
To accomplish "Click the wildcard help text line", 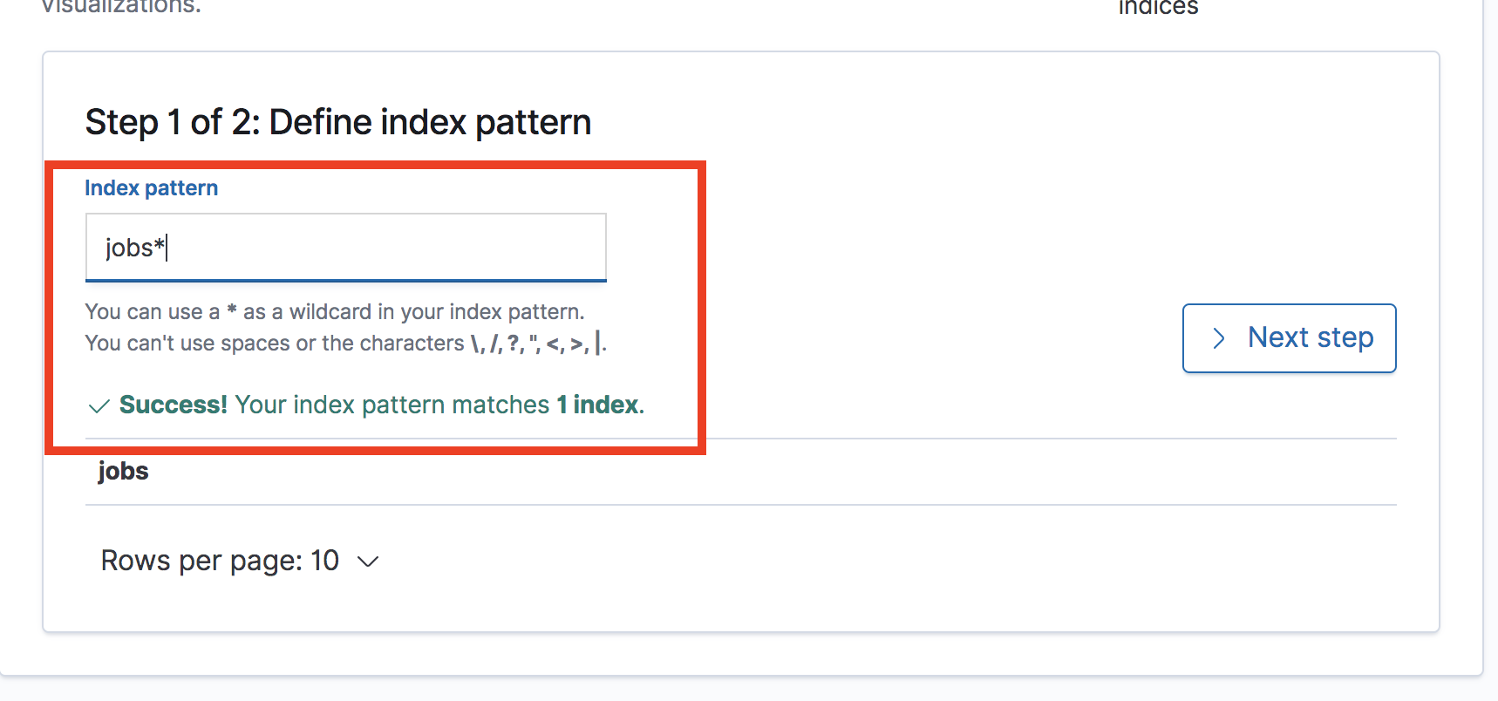I will [334, 311].
